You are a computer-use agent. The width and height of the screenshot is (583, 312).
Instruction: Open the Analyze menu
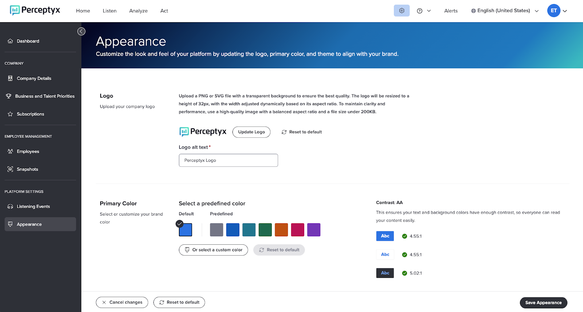pyautogui.click(x=138, y=11)
